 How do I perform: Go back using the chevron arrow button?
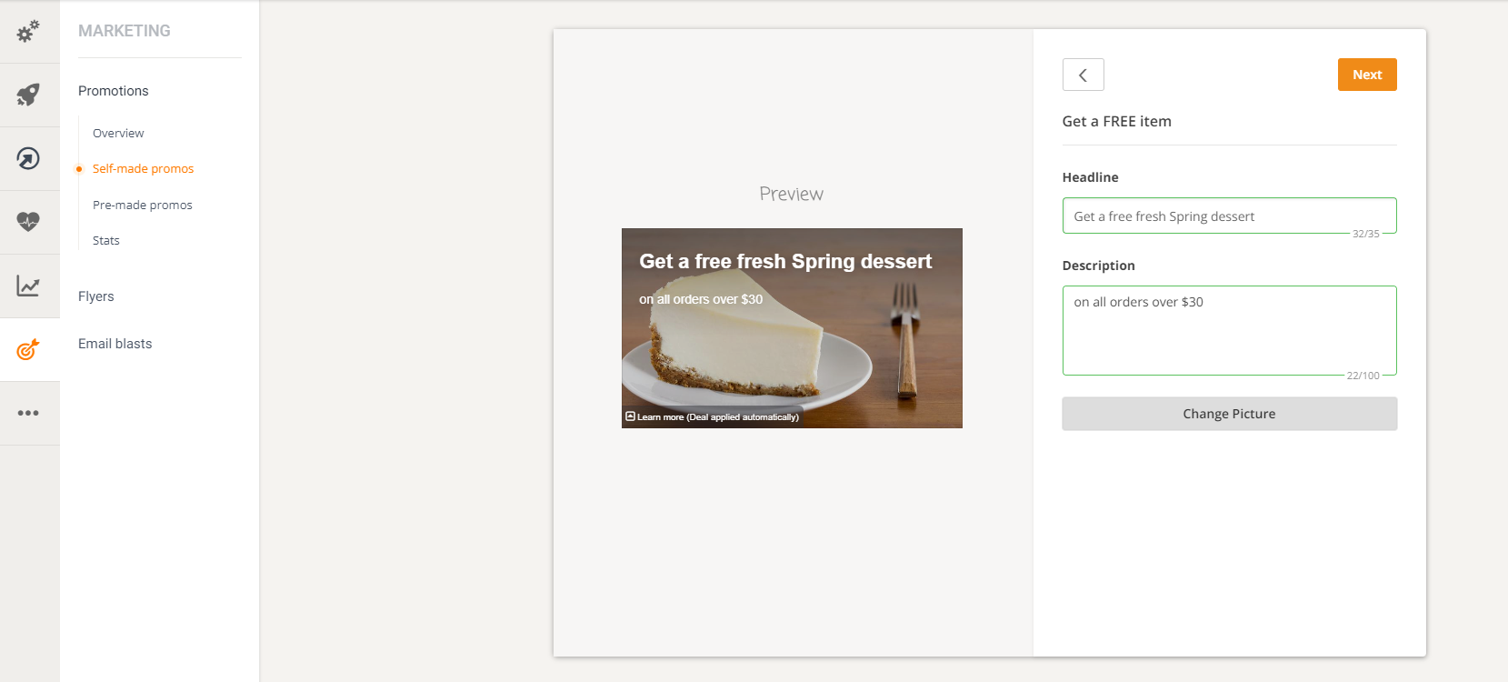[1083, 75]
